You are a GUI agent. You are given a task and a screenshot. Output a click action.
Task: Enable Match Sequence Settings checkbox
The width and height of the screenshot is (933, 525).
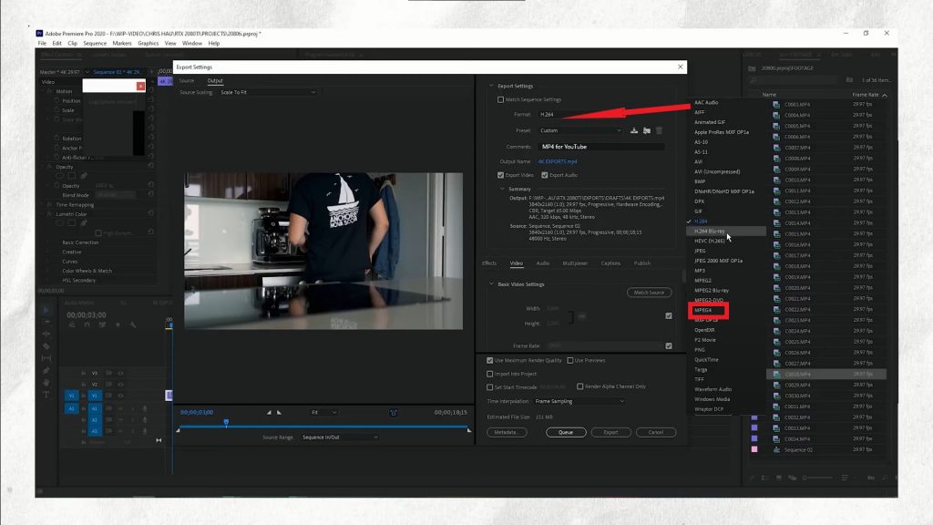500,99
